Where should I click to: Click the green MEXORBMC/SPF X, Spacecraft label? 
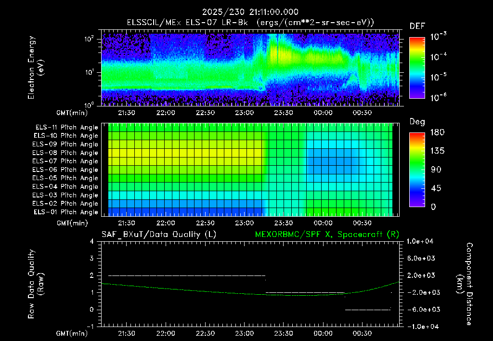coord(327,235)
